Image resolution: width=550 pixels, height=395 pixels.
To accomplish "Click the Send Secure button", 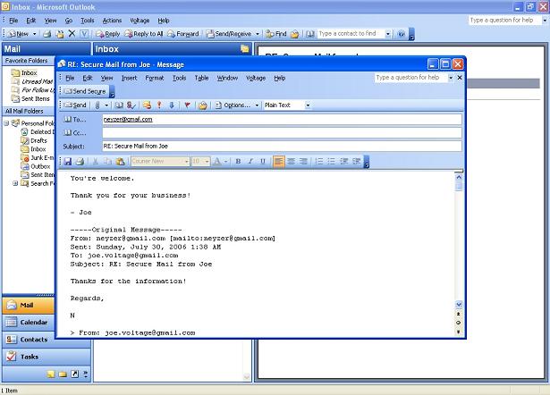I will pos(85,91).
